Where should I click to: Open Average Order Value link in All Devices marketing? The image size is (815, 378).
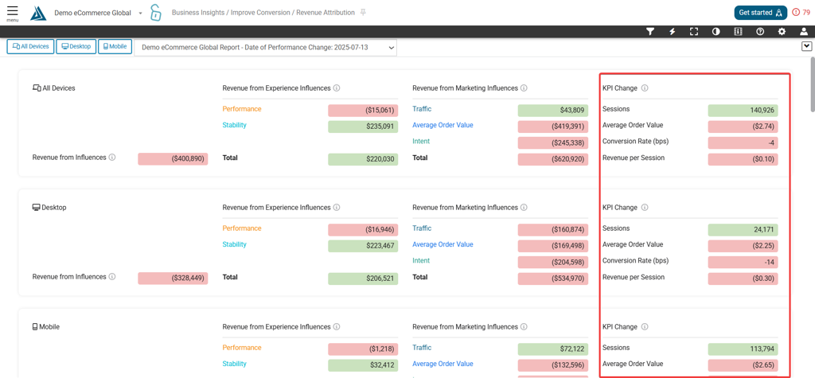tap(443, 125)
